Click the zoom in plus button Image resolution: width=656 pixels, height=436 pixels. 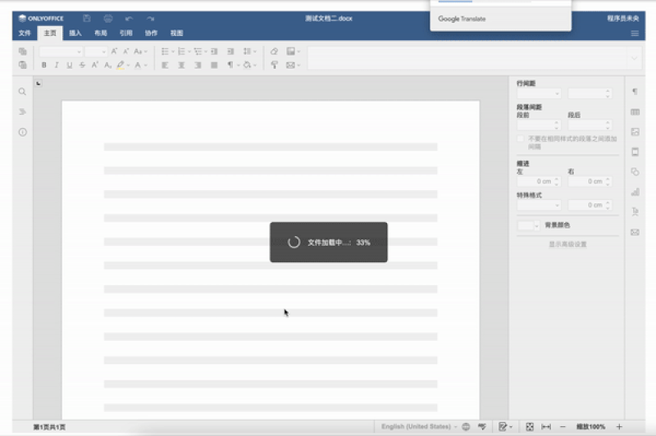pos(619,427)
